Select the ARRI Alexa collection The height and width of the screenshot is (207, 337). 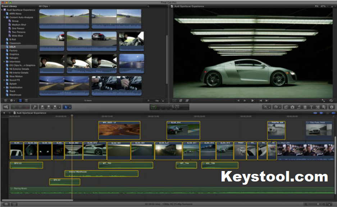click(x=15, y=14)
